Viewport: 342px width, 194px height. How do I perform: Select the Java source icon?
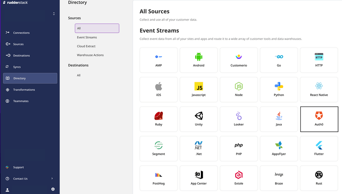pos(279,116)
